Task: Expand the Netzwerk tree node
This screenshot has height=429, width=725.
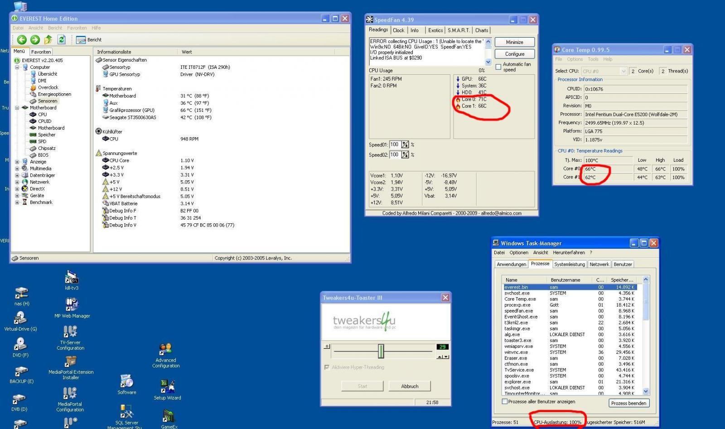Action: [17, 182]
